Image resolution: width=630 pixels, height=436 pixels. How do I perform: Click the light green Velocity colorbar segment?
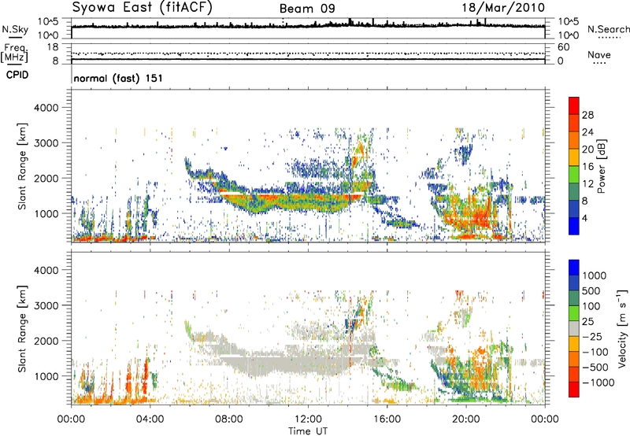click(574, 313)
